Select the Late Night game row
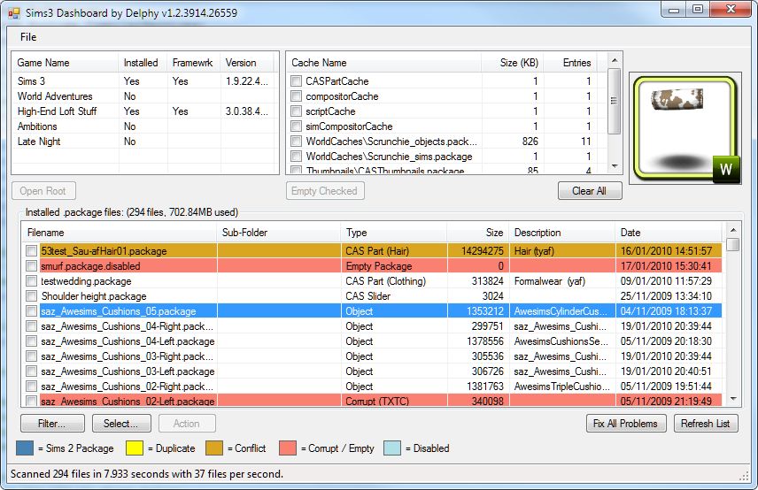Viewport: 758px width, 490px height. point(145,142)
